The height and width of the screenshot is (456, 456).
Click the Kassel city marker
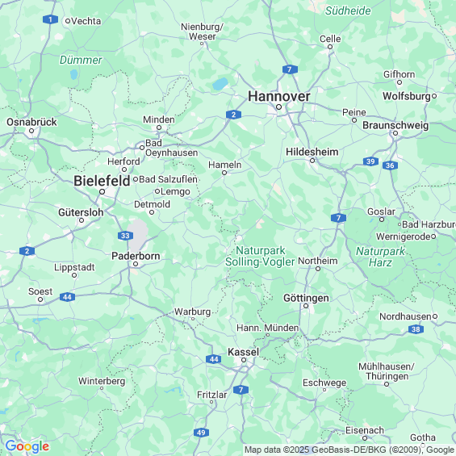tap(244, 360)
